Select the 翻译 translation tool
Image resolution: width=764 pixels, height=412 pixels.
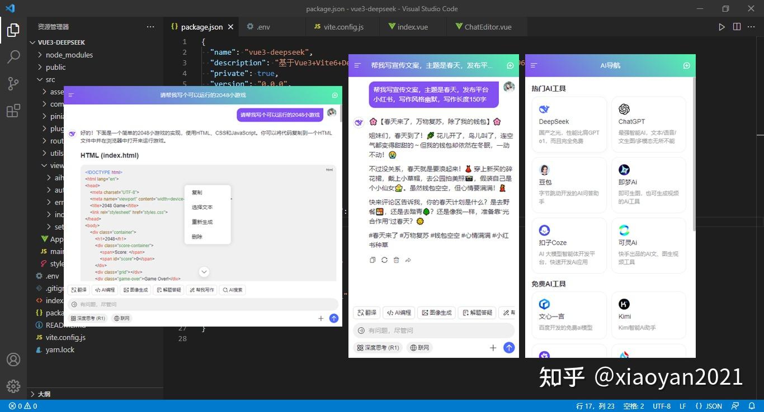[366, 313]
